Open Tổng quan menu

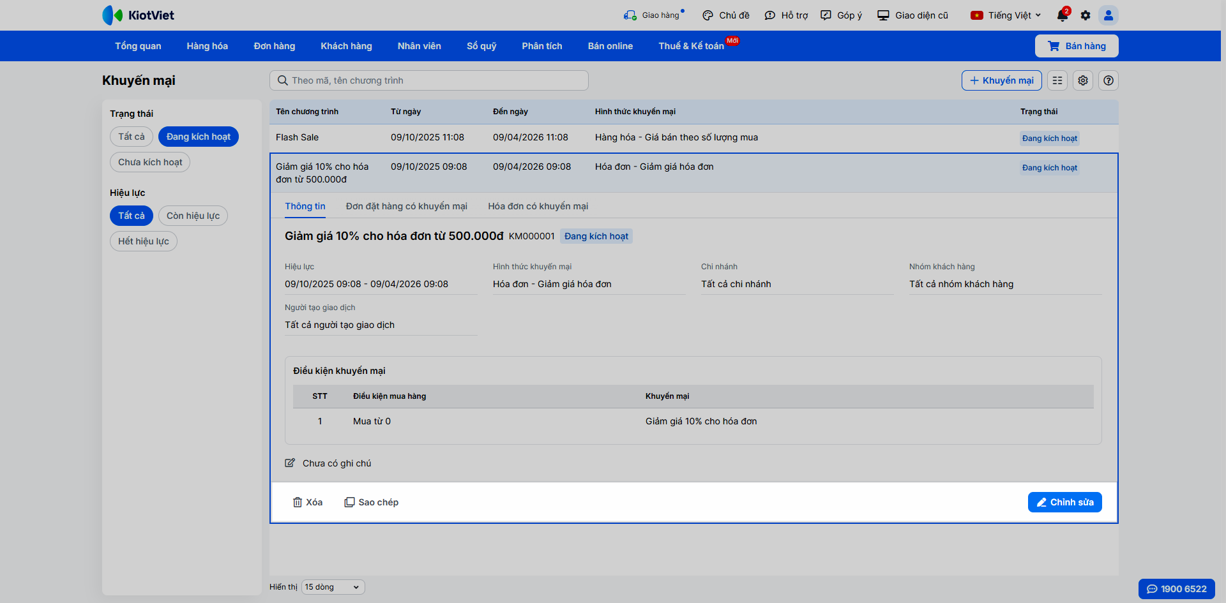pyautogui.click(x=138, y=46)
